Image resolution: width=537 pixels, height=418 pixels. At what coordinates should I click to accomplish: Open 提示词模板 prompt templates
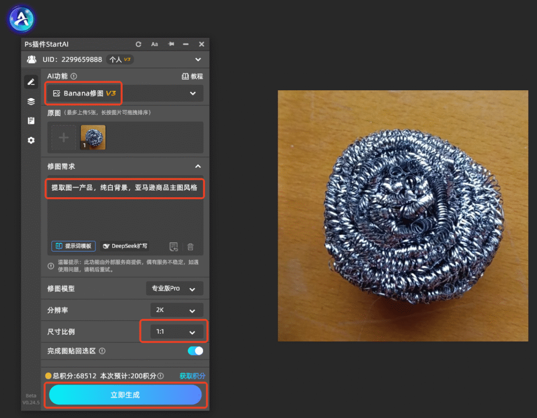coord(73,246)
